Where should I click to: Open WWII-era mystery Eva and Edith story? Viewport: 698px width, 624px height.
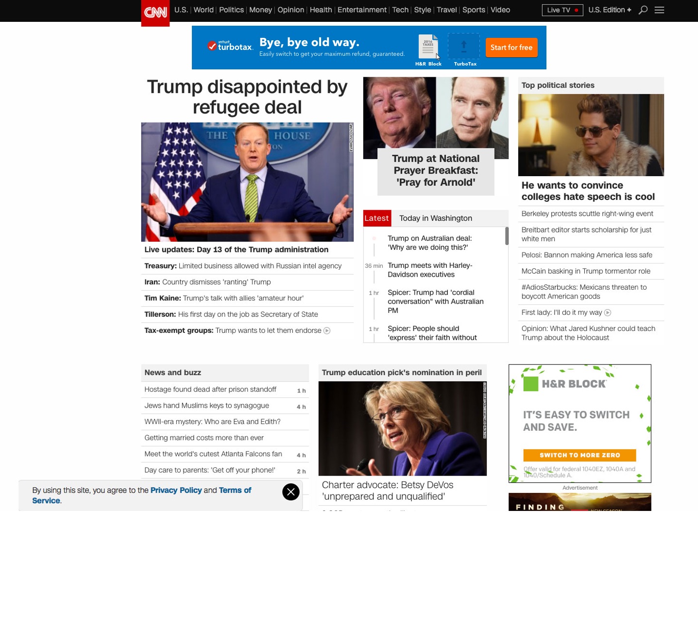pyautogui.click(x=212, y=422)
